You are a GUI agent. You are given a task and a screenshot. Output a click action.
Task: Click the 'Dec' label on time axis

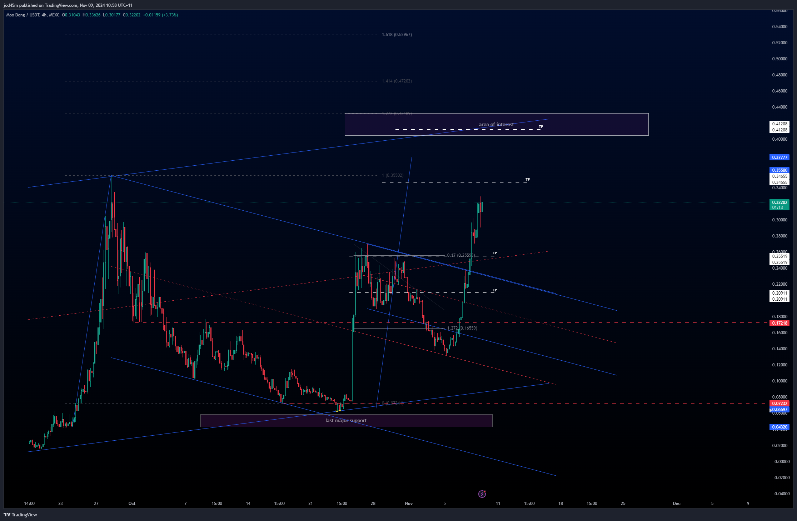pyautogui.click(x=677, y=504)
